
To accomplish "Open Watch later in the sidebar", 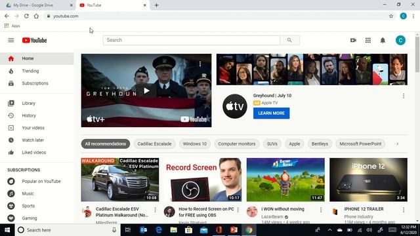I will [x=37, y=140].
